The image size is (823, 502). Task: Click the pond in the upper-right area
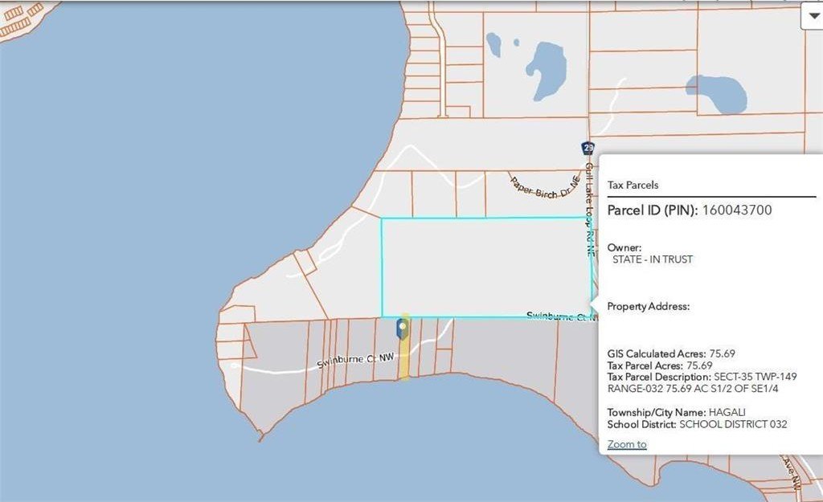pos(717,93)
